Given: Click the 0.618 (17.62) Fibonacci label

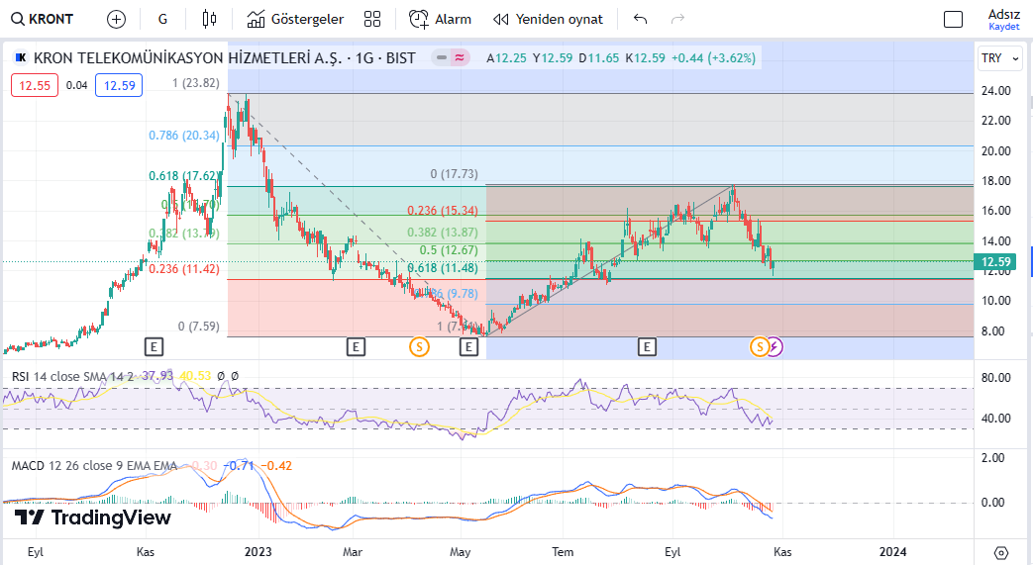Looking at the screenshot, I should click(x=184, y=176).
